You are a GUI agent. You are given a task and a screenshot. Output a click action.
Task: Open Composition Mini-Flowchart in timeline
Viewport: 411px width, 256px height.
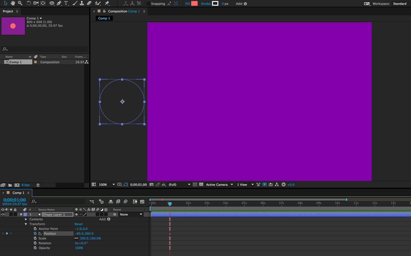(x=92, y=201)
